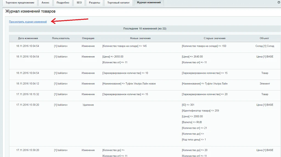
Task: Open the Анонс tab
Action: coord(45,3)
